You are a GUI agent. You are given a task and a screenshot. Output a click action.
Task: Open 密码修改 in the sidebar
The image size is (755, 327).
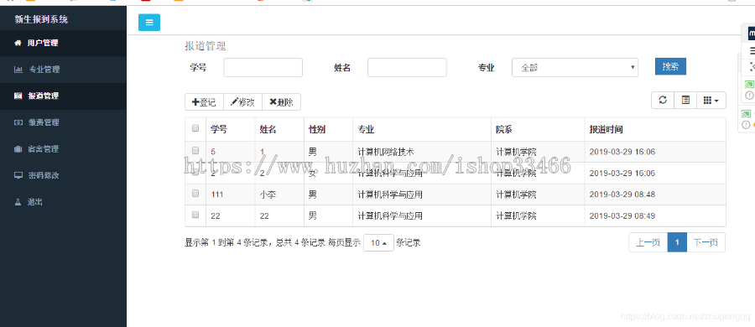(63, 175)
